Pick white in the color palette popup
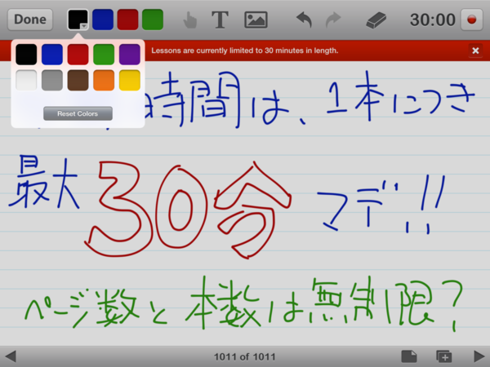 click(26, 80)
